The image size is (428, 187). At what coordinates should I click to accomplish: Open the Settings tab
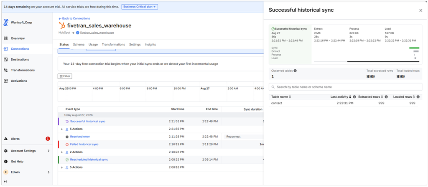tap(135, 44)
